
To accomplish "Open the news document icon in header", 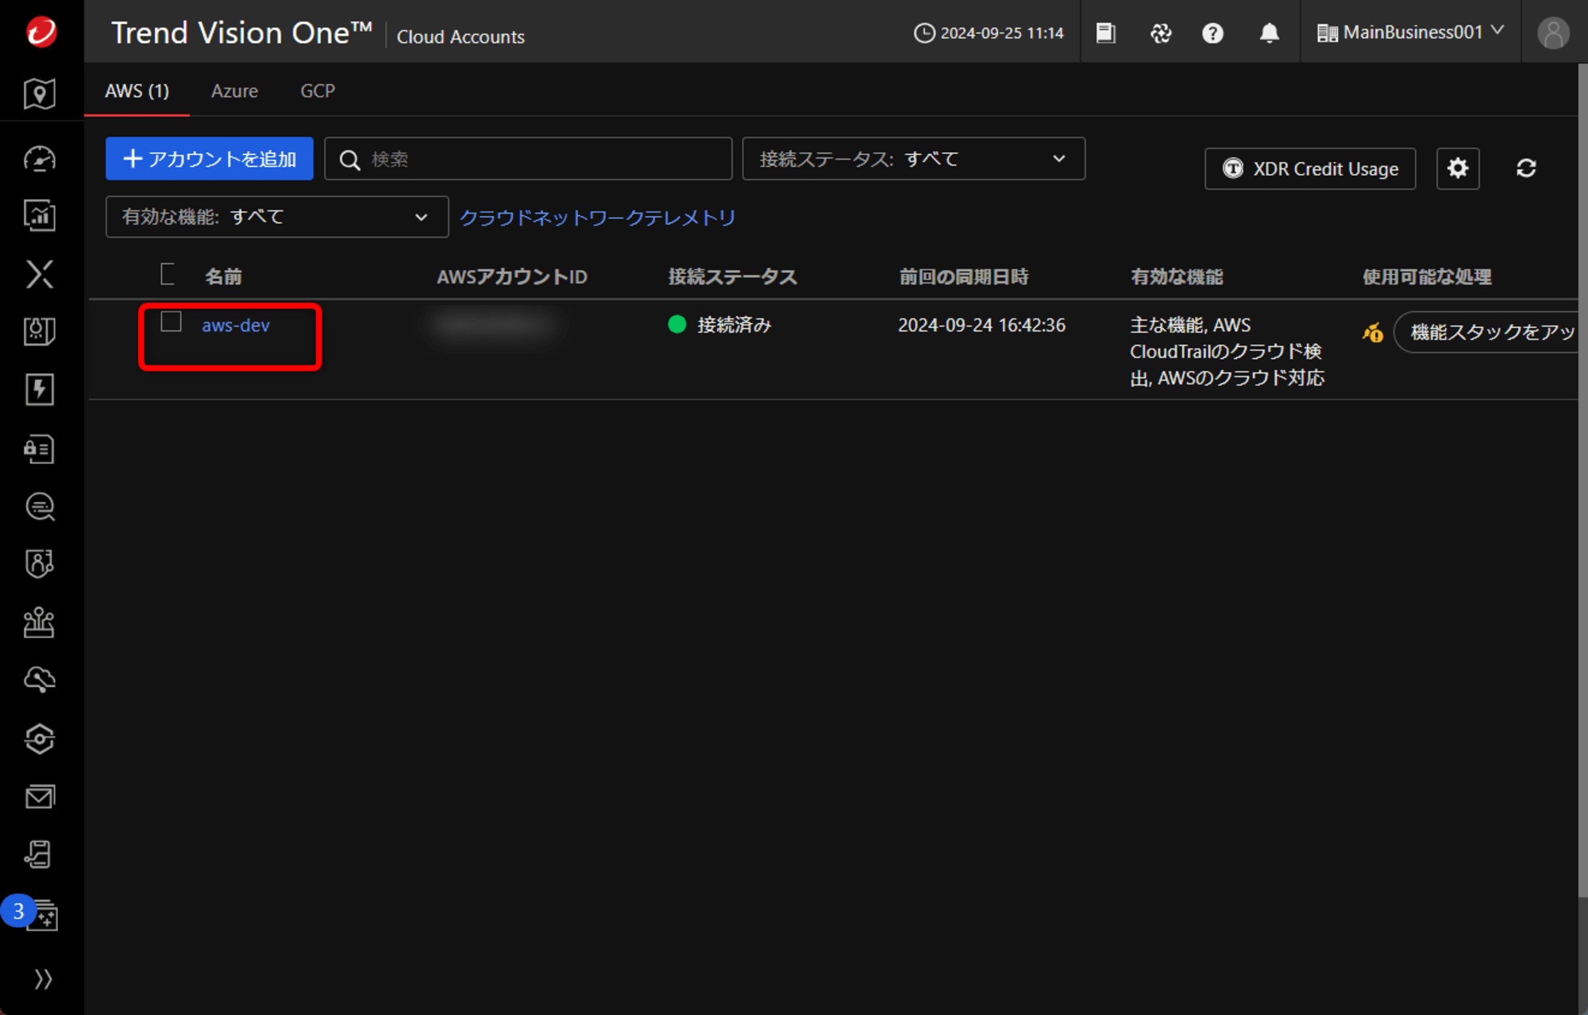I will [1105, 33].
